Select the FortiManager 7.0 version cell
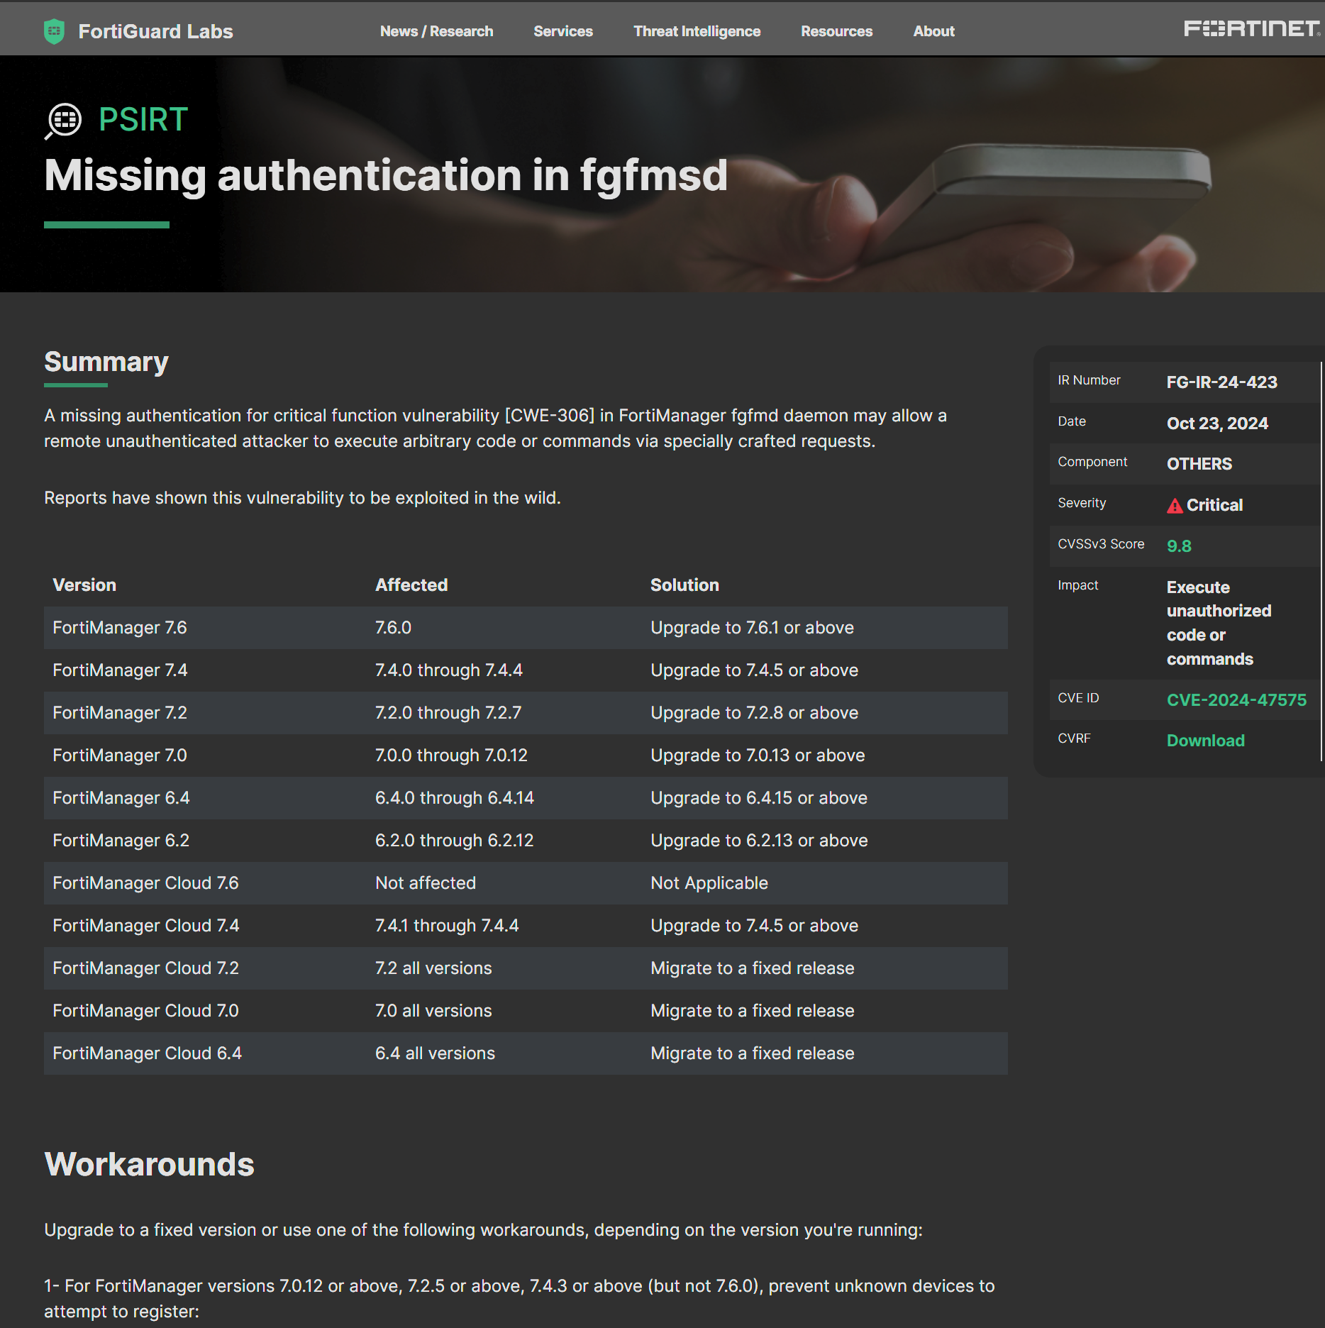Screen dimensions: 1325x1328 point(120,755)
